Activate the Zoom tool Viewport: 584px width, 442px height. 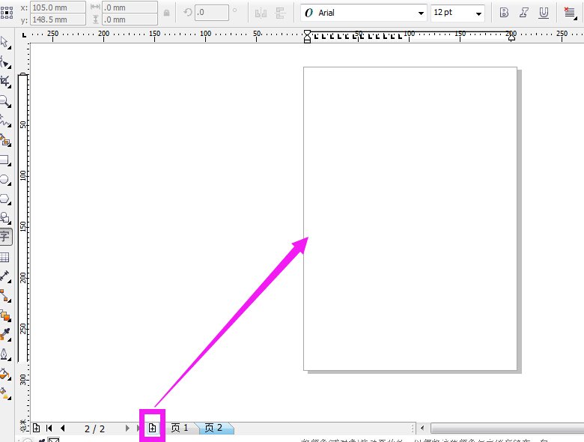tap(4, 101)
